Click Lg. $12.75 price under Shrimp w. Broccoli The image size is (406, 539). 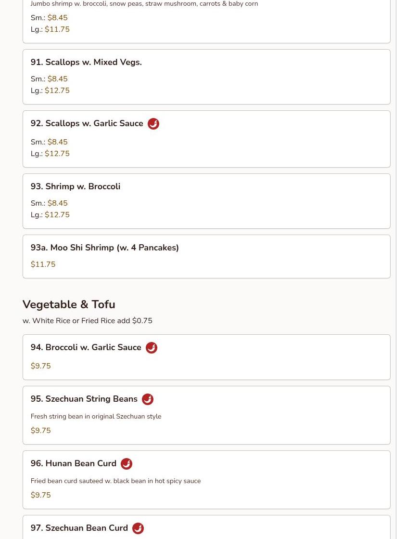click(50, 215)
